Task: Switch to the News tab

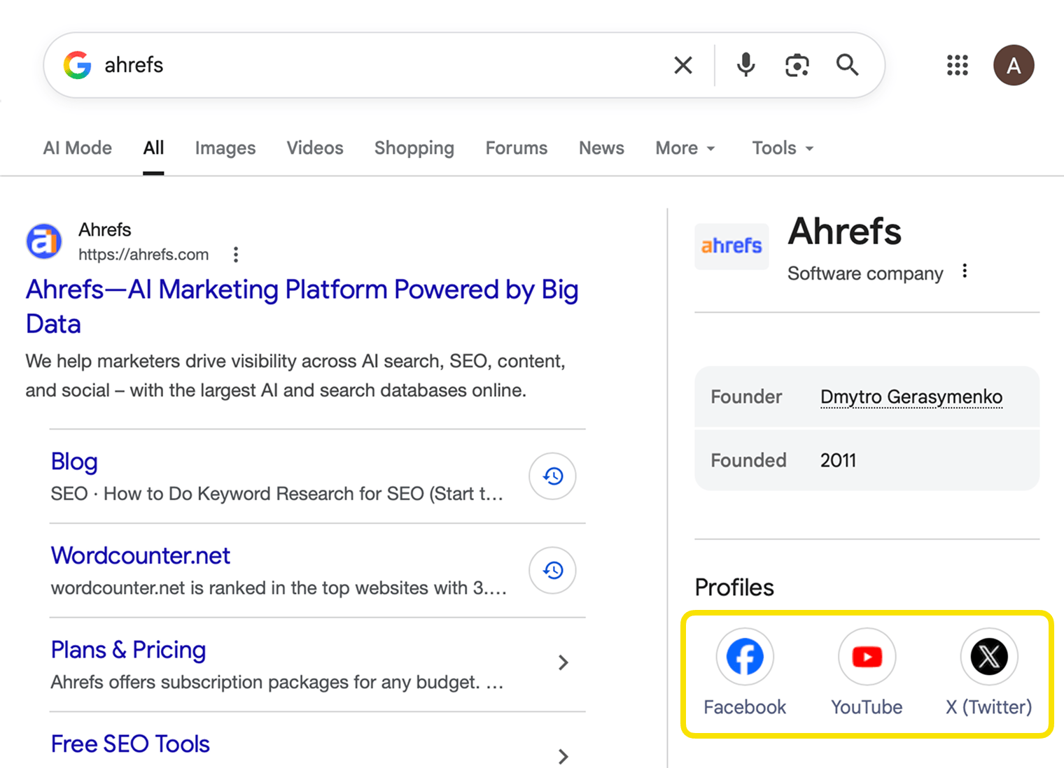Action: 601,148
